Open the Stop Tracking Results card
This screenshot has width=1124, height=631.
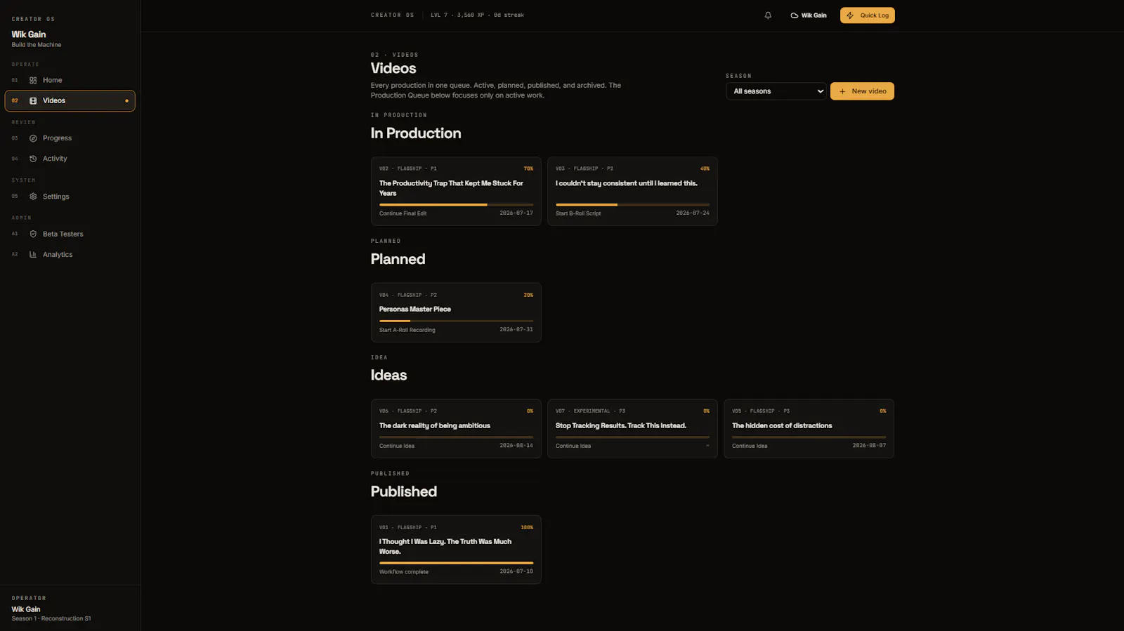click(632, 429)
